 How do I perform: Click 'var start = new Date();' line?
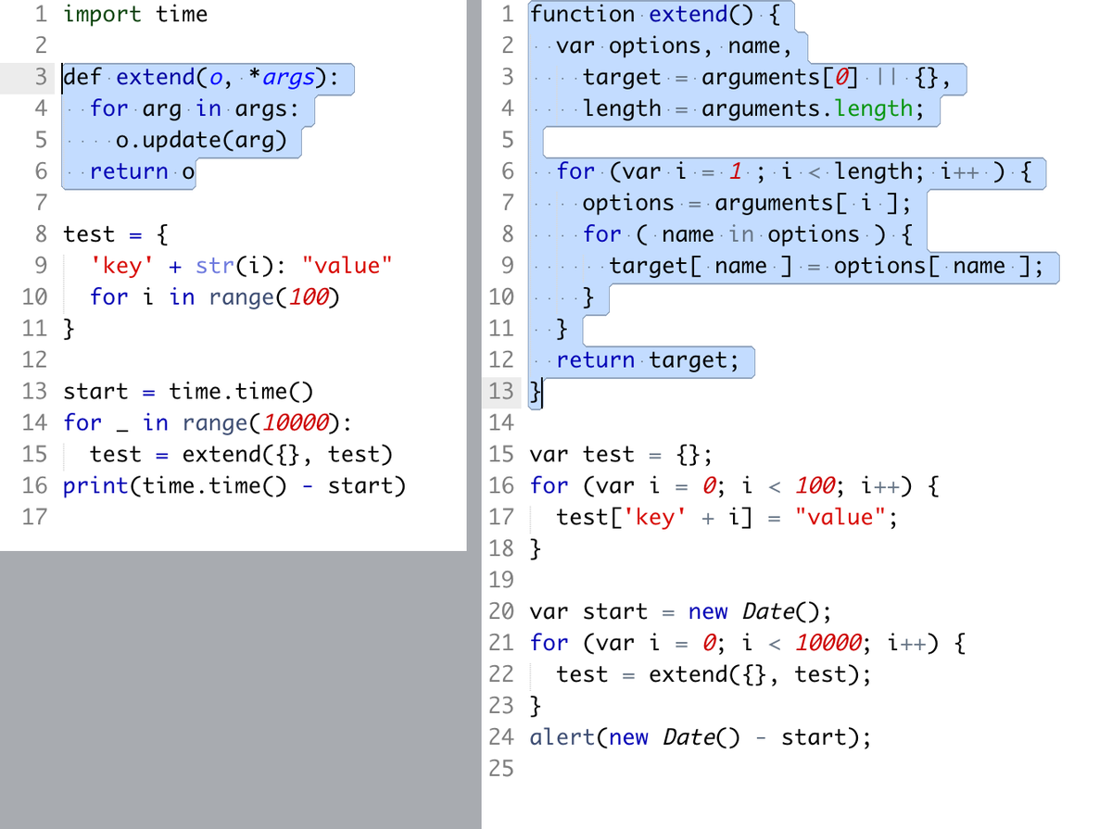point(681,612)
